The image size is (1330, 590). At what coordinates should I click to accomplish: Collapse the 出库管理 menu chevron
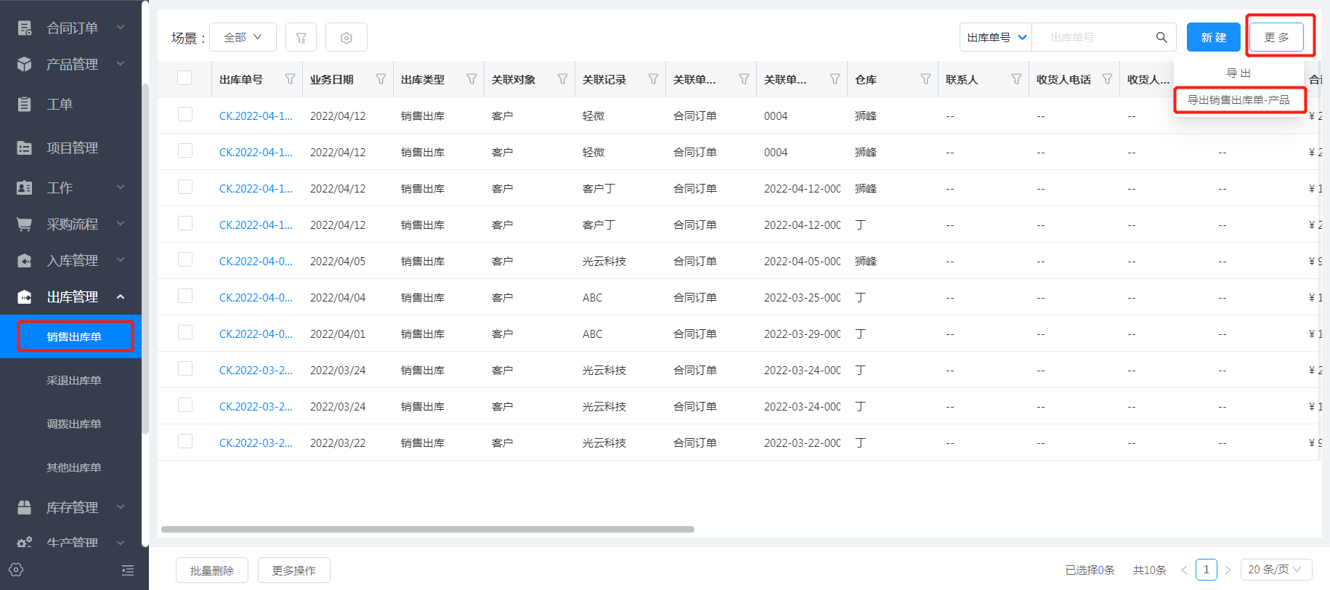[x=121, y=296]
